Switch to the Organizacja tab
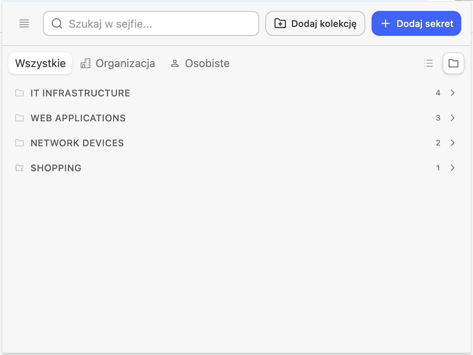This screenshot has width=473, height=355. click(117, 63)
